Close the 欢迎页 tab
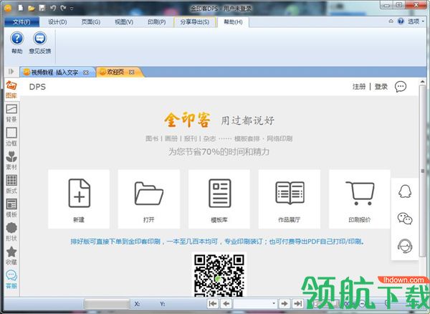The width and height of the screenshot is (430, 314). [132, 72]
